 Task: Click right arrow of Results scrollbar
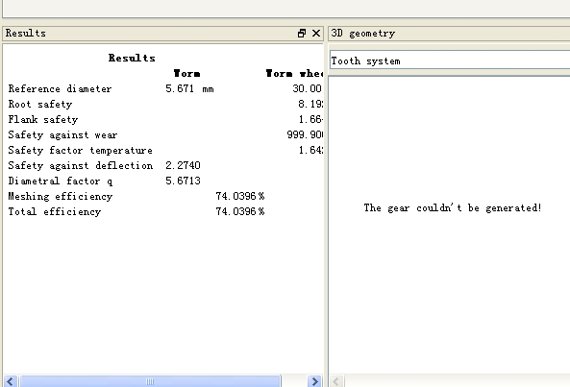tap(314, 381)
